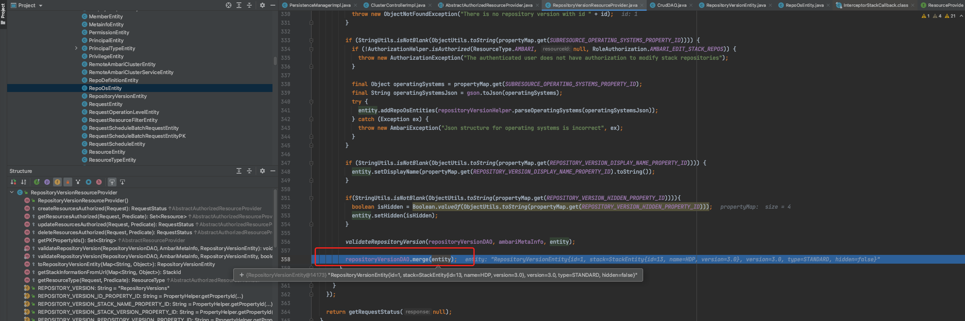Image resolution: width=965 pixels, height=321 pixels.
Task: Hide the Structure panel with minimize dash
Action: pos(273,171)
